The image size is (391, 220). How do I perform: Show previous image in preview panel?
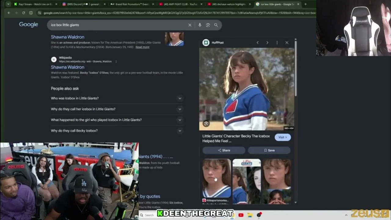click(258, 42)
